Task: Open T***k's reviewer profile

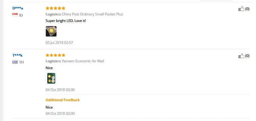Action: (17, 55)
